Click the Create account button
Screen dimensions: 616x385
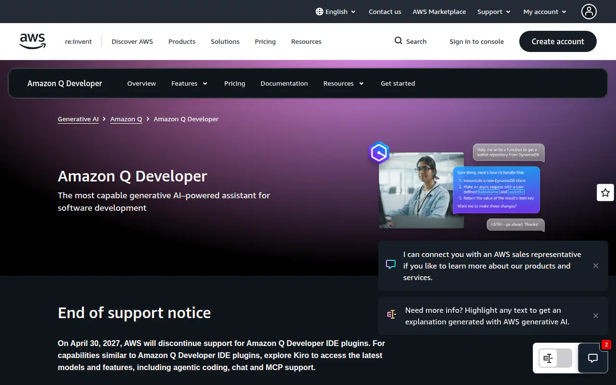click(558, 41)
